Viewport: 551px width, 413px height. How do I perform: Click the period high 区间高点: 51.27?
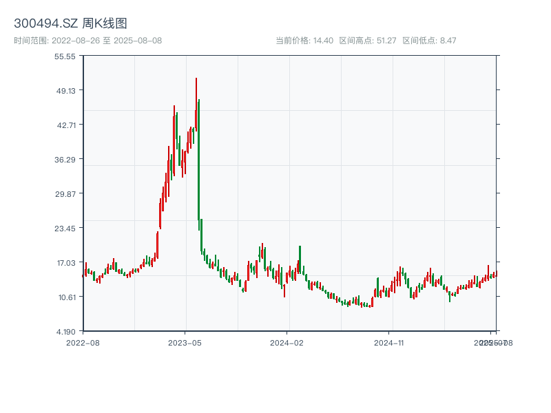(368, 41)
